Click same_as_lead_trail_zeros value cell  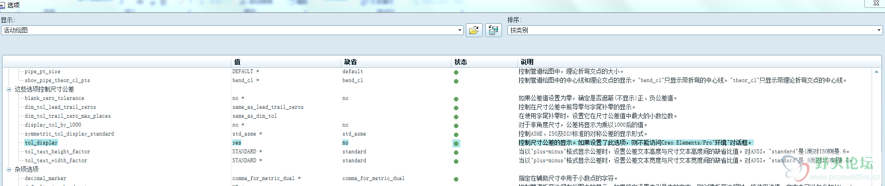(x=268, y=107)
